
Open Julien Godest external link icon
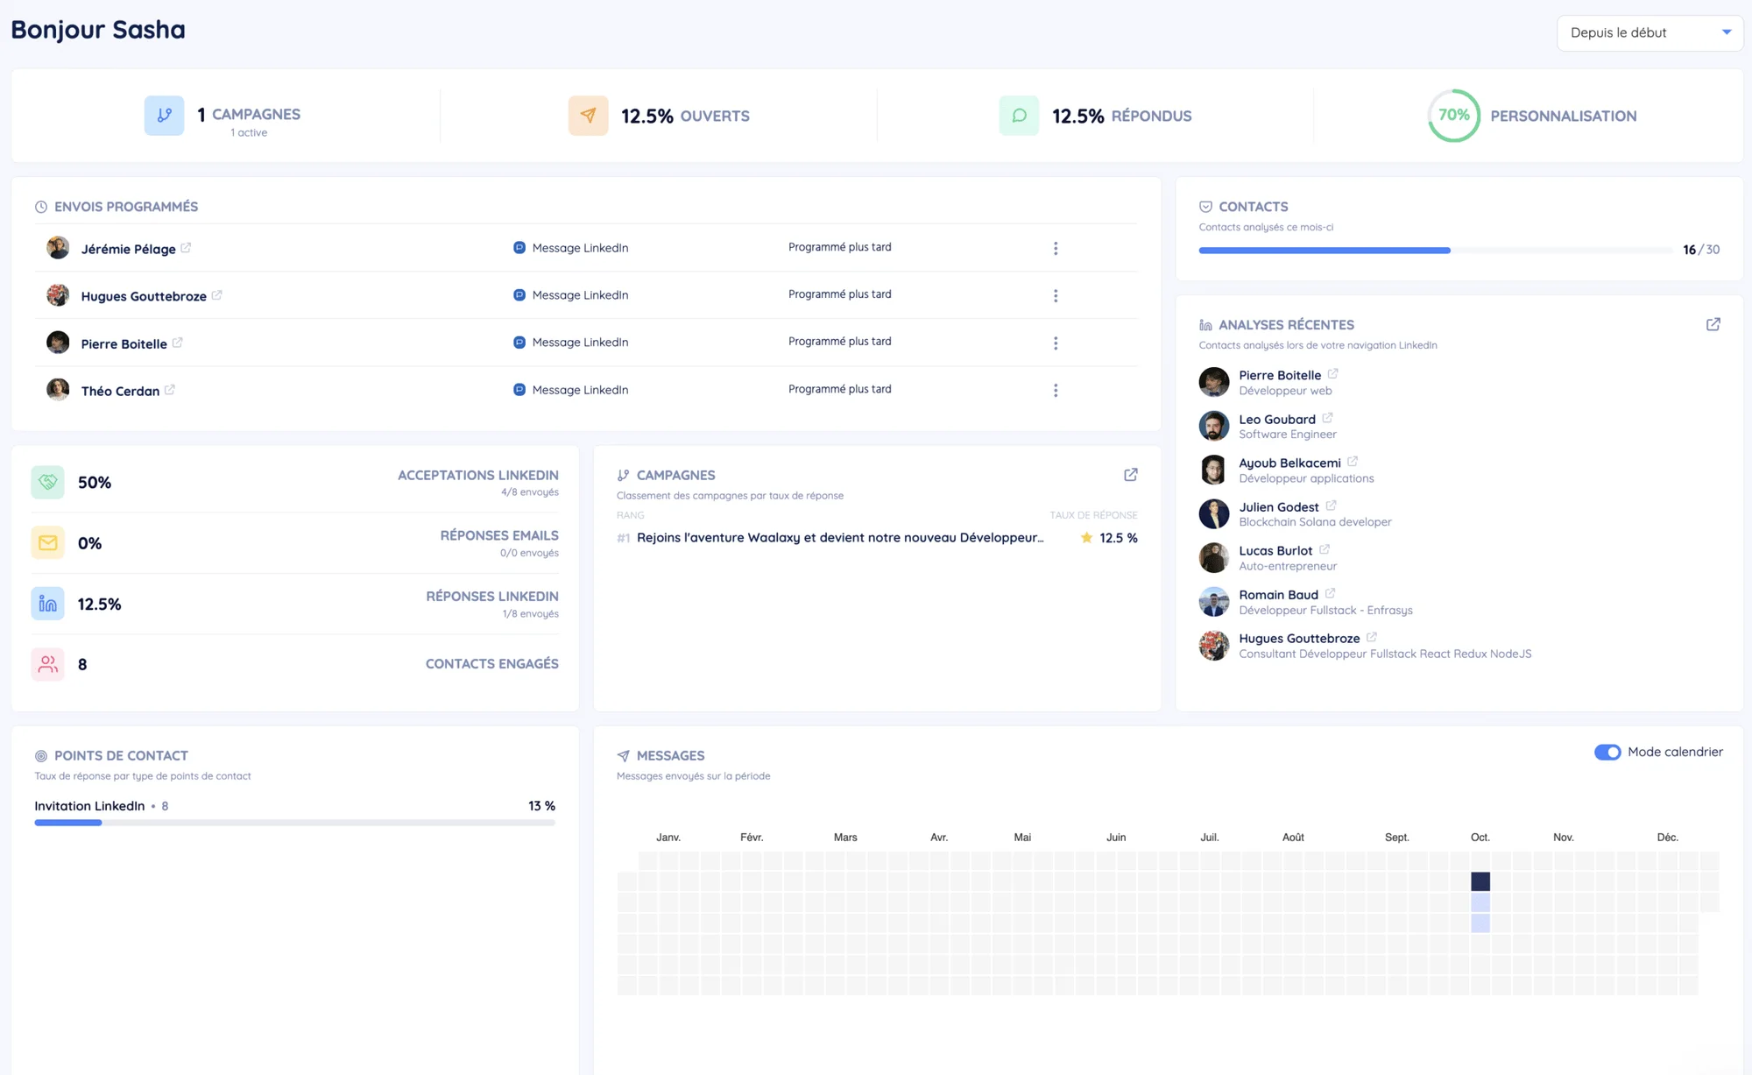(x=1331, y=506)
